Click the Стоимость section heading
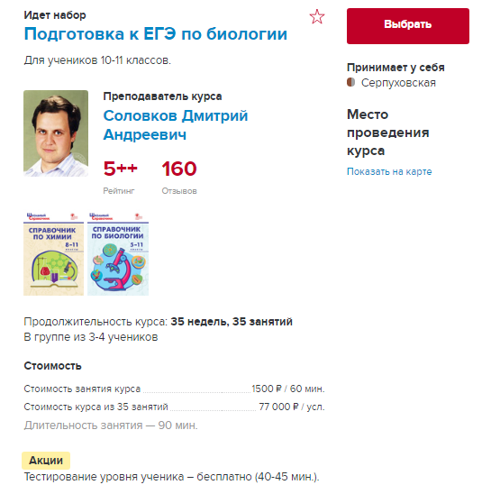The image size is (491, 494). [52, 366]
